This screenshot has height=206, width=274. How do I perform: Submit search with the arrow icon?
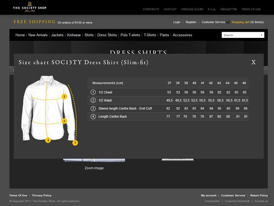point(261,35)
